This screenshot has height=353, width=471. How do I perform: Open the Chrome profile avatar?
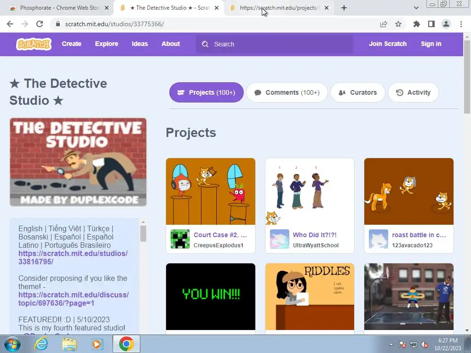pyautogui.click(x=446, y=24)
